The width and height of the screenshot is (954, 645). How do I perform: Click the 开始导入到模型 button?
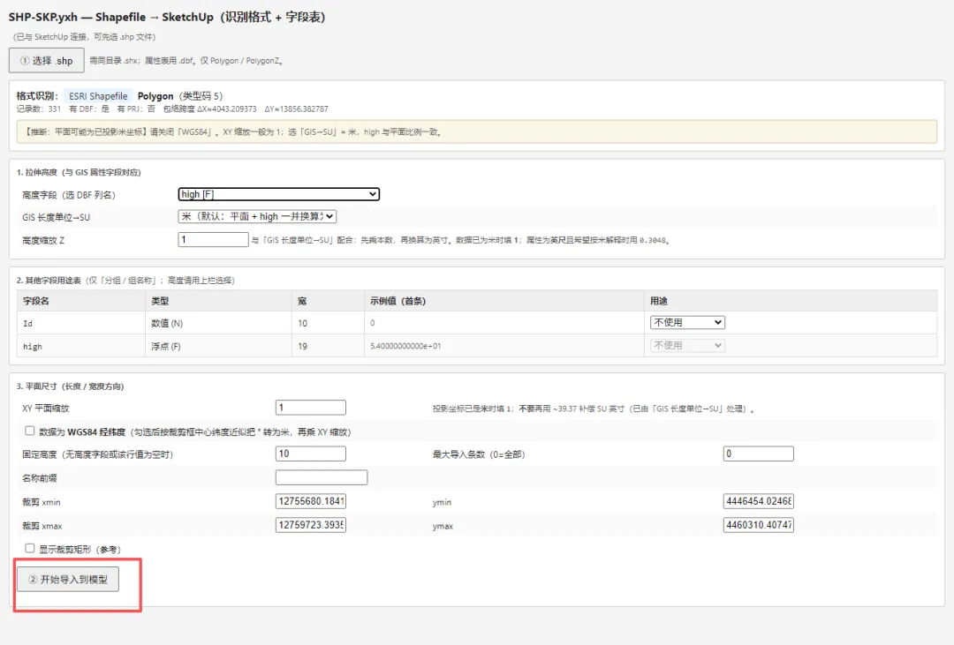68,580
